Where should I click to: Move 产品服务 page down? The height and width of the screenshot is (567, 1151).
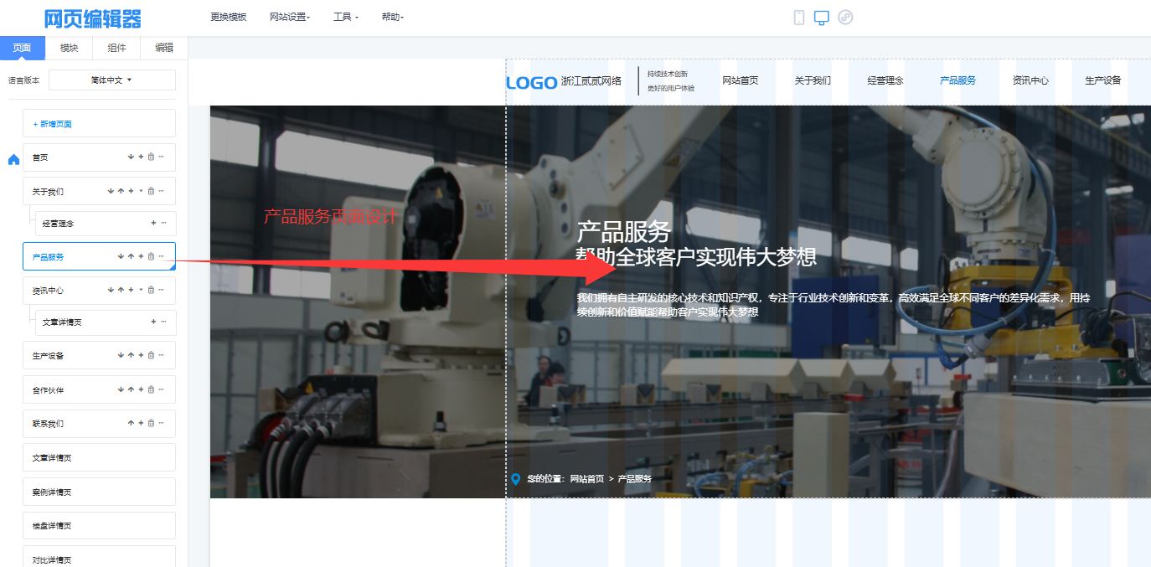pyautogui.click(x=121, y=256)
